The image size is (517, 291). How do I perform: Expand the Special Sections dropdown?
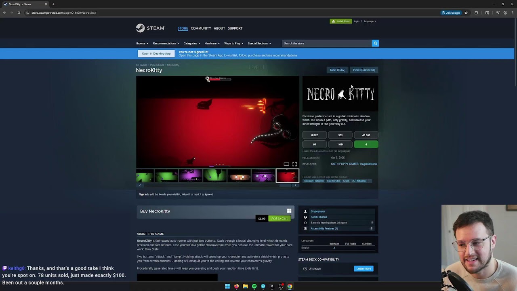pyautogui.click(x=259, y=43)
